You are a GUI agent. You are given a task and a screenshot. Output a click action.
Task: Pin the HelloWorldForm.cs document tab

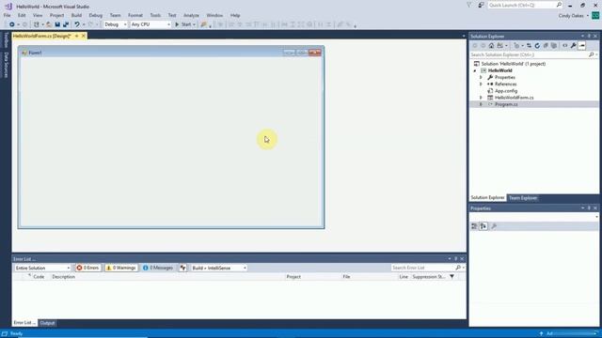(76, 36)
